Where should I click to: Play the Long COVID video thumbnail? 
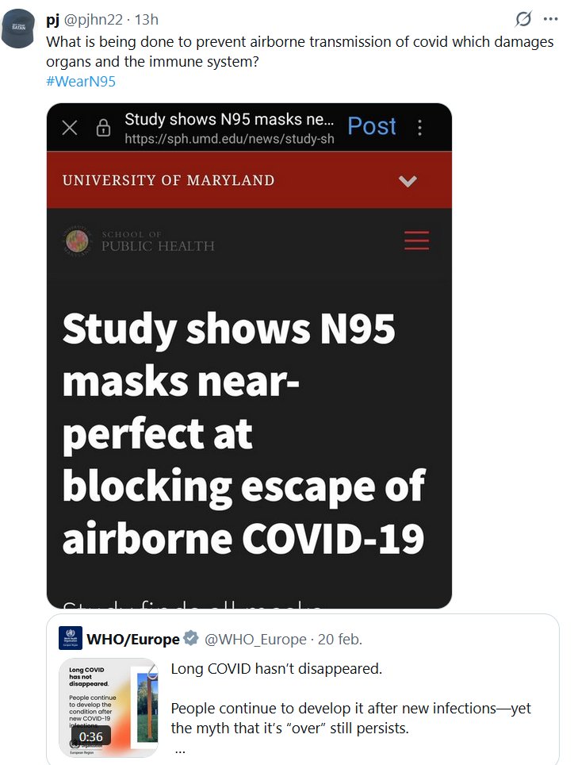[109, 707]
